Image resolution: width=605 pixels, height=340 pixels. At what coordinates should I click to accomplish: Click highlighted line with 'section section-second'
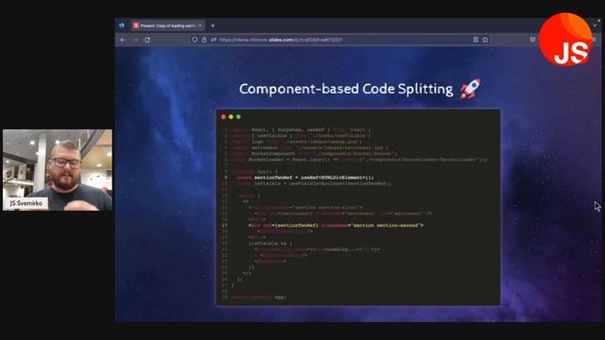[337, 226]
